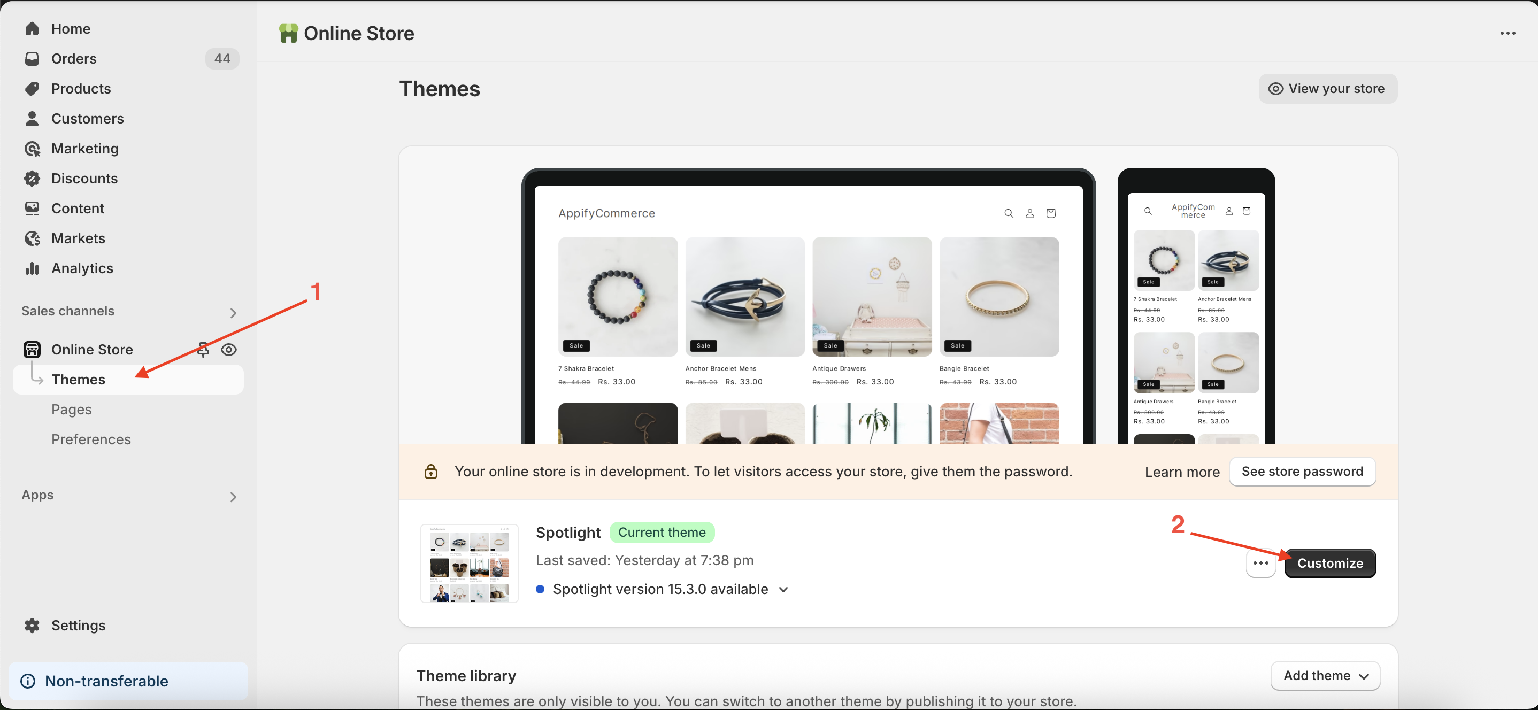Click Bangle Bracelet title in desktop preview
This screenshot has height=710, width=1538.
(x=964, y=368)
